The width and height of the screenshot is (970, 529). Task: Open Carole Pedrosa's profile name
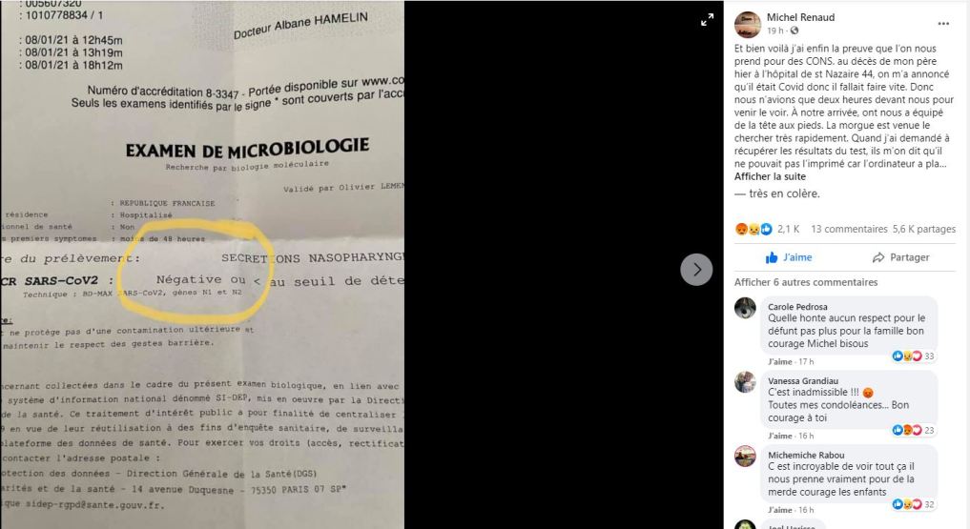pyautogui.click(x=797, y=307)
